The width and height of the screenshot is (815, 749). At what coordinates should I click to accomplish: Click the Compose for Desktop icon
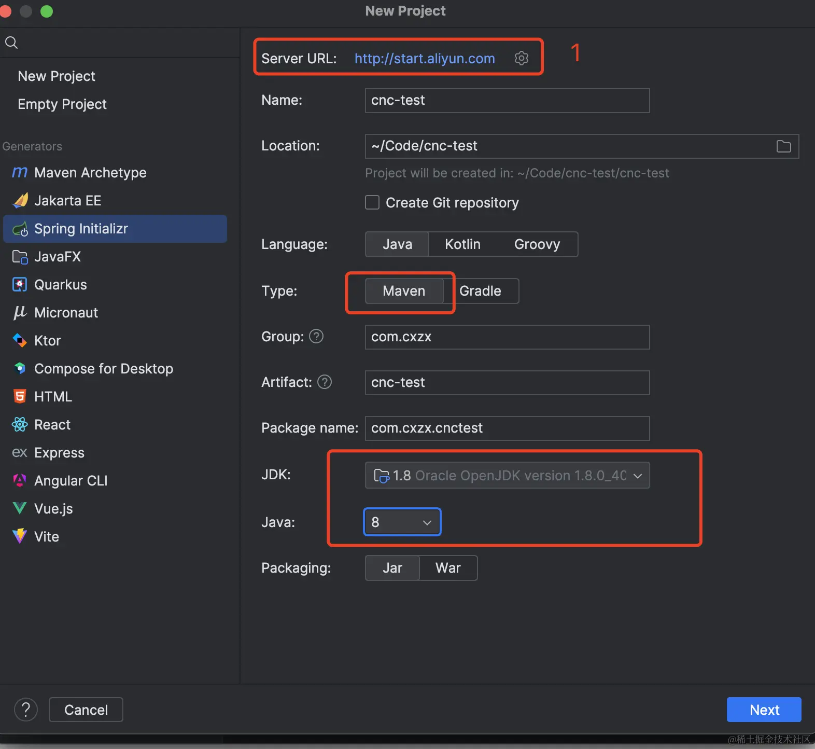(x=20, y=368)
